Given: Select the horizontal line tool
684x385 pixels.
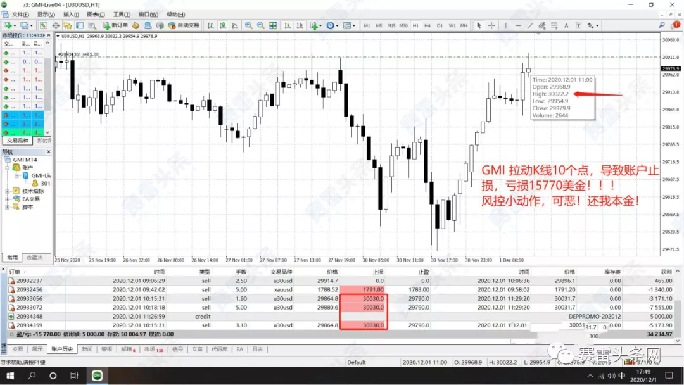Looking at the screenshot, I should [518, 26].
